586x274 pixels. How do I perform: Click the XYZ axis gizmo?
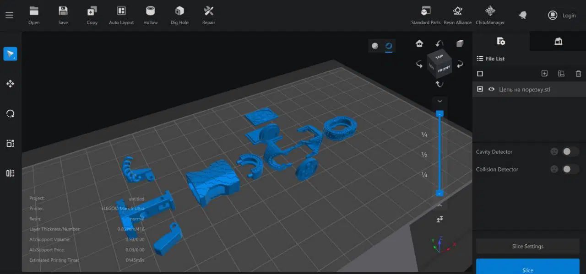(443, 244)
